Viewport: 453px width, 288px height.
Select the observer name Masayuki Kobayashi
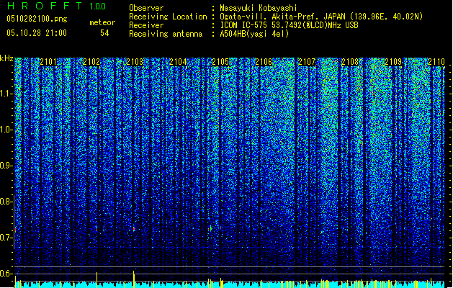pos(259,8)
